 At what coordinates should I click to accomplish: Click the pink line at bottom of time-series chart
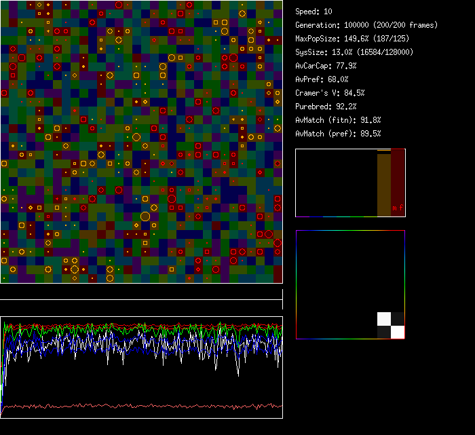click(141, 406)
